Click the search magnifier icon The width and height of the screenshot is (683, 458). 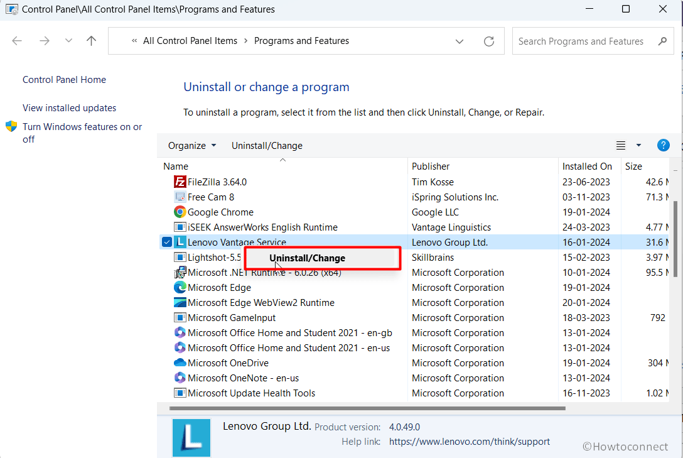click(x=662, y=41)
